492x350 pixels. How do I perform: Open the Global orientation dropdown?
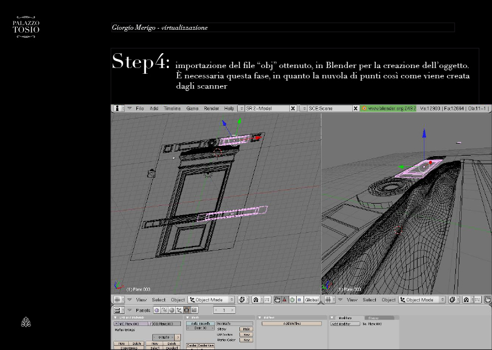[312, 300]
